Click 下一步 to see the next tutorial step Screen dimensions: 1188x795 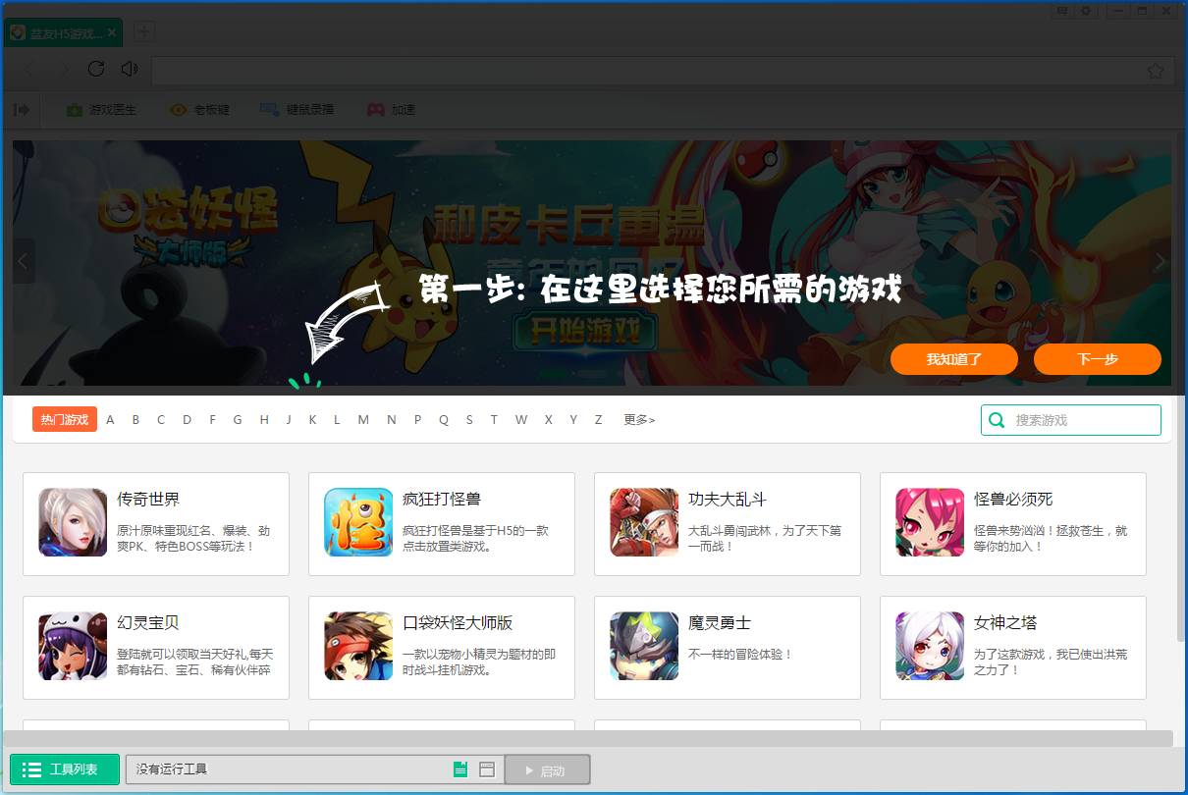(x=1097, y=359)
